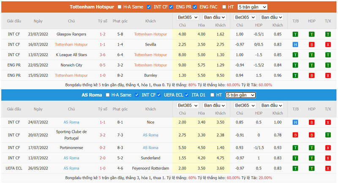The height and width of the screenshot is (183, 338).
Task: Click T/X badge in Norwich City row
Action: coord(328,65)
